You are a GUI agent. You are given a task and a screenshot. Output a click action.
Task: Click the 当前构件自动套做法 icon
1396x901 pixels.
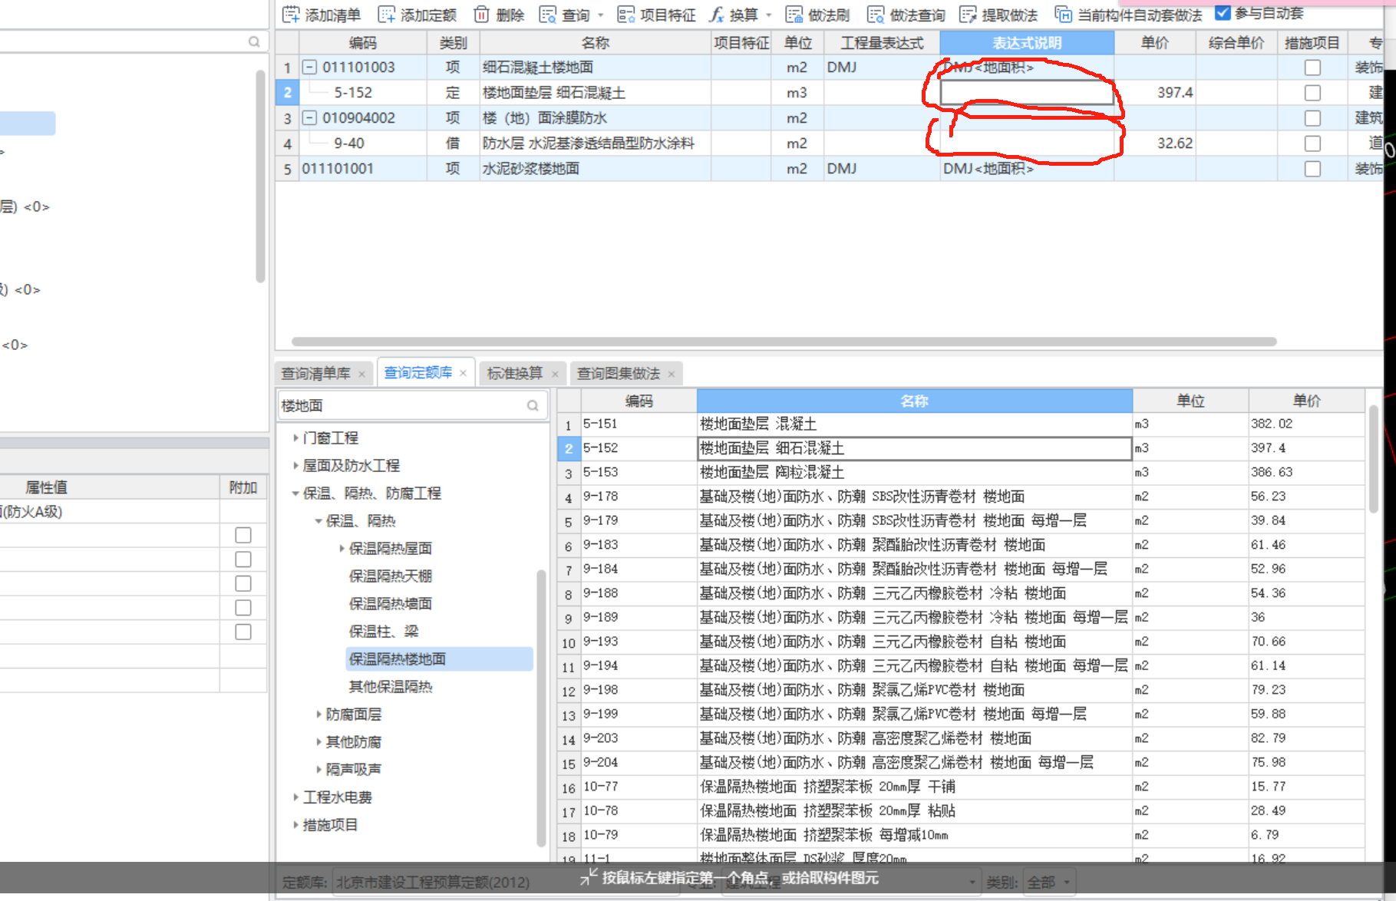(1063, 15)
